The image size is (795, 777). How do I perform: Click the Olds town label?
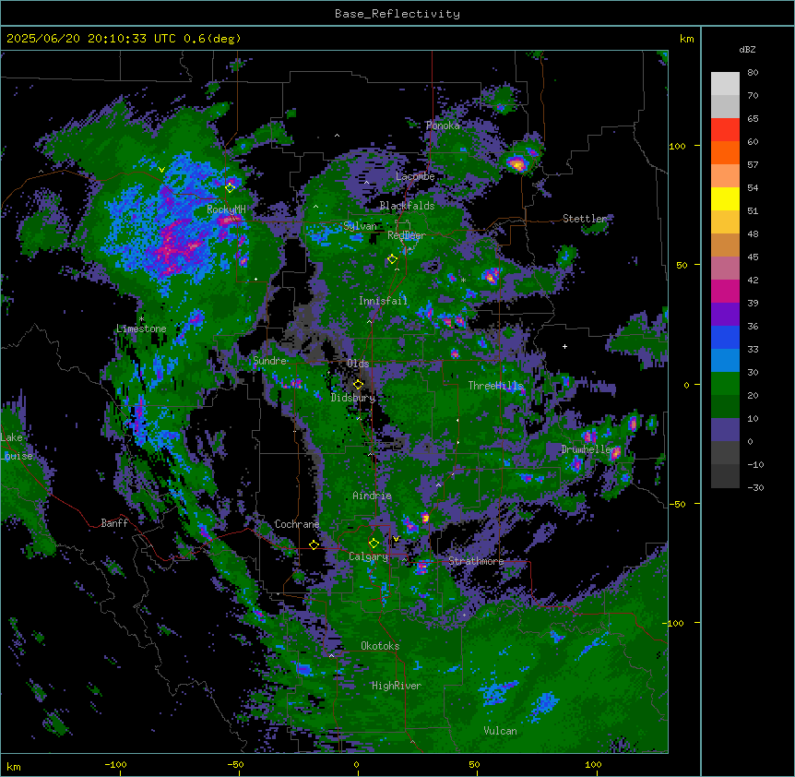click(358, 364)
